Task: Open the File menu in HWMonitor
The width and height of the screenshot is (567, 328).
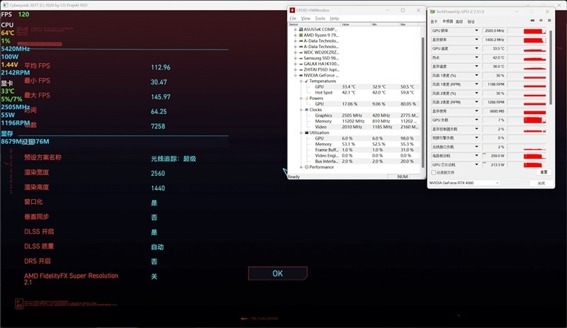Action: (293, 18)
